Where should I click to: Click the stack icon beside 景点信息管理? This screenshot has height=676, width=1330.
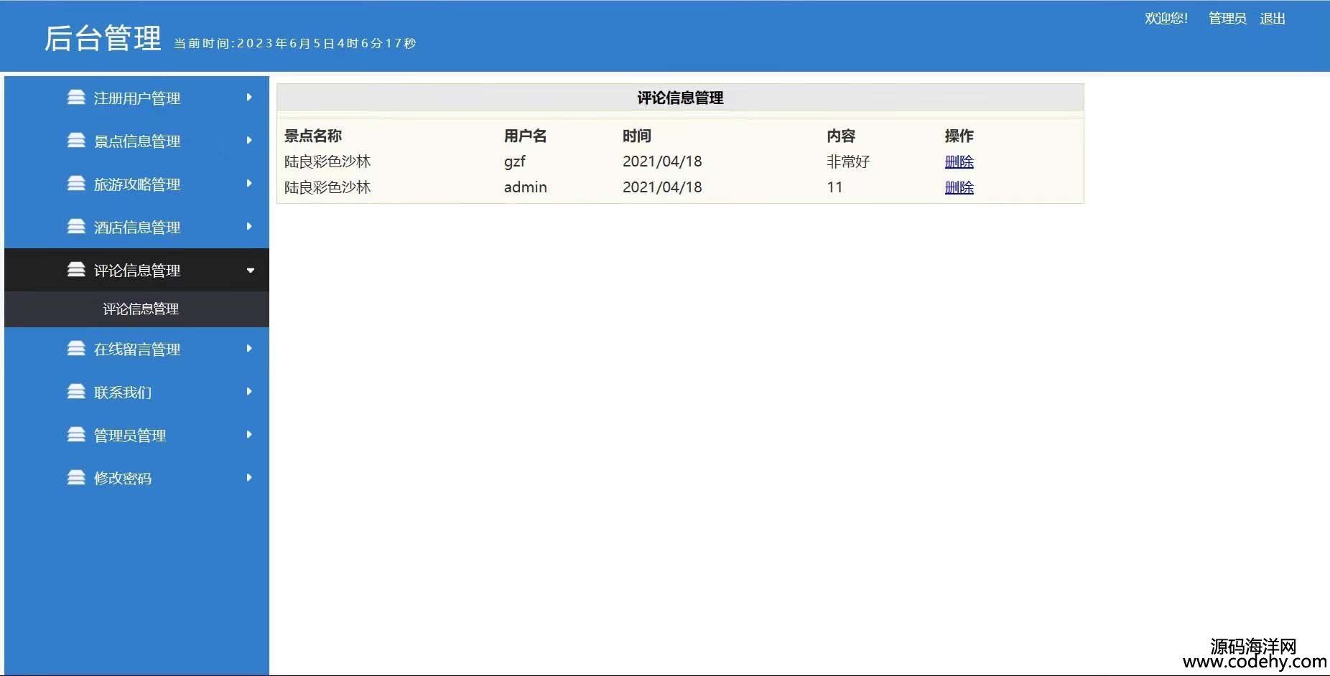[x=76, y=140]
